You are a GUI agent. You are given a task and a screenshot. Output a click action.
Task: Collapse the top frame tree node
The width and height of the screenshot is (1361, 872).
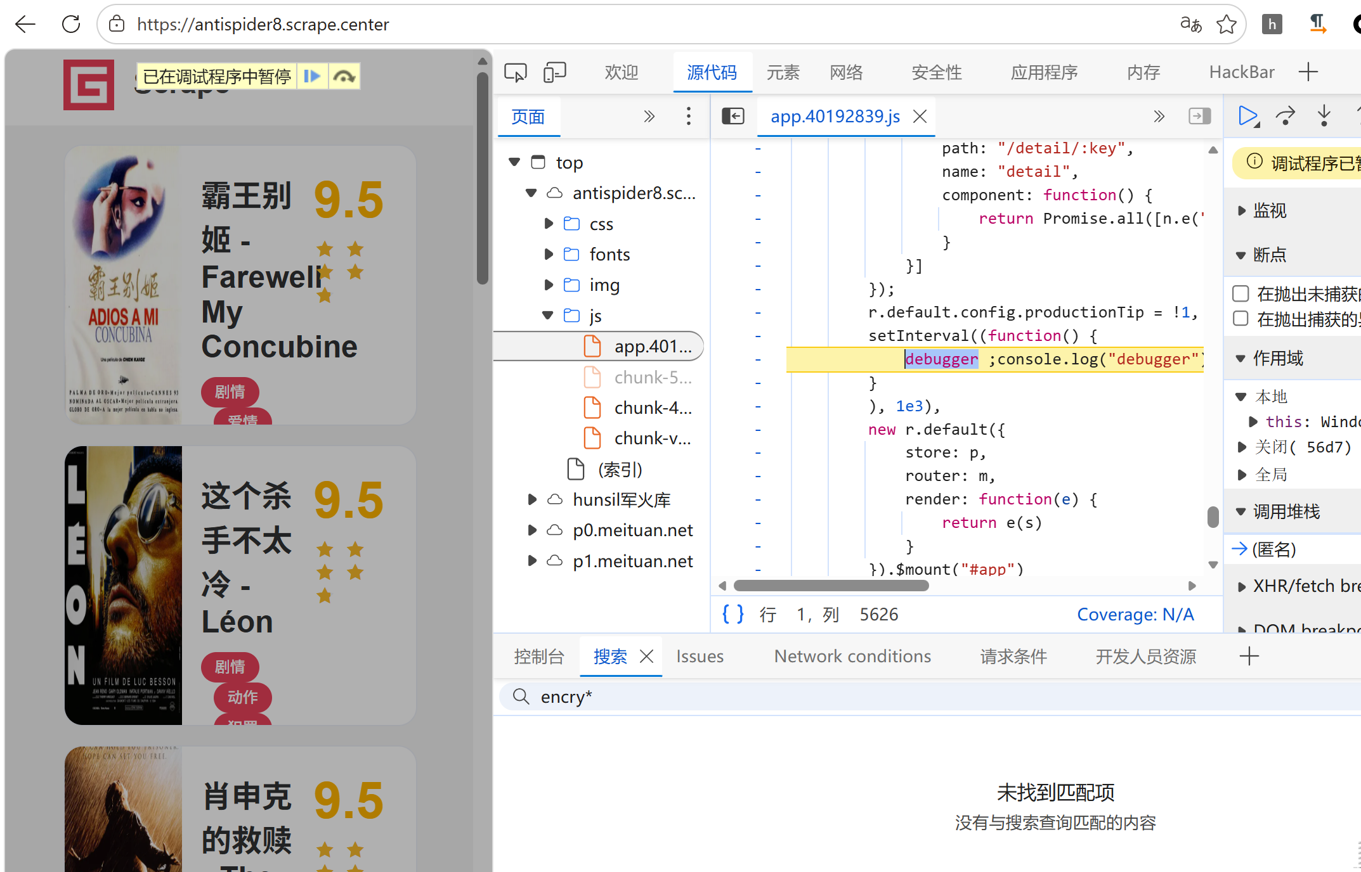[x=515, y=162]
